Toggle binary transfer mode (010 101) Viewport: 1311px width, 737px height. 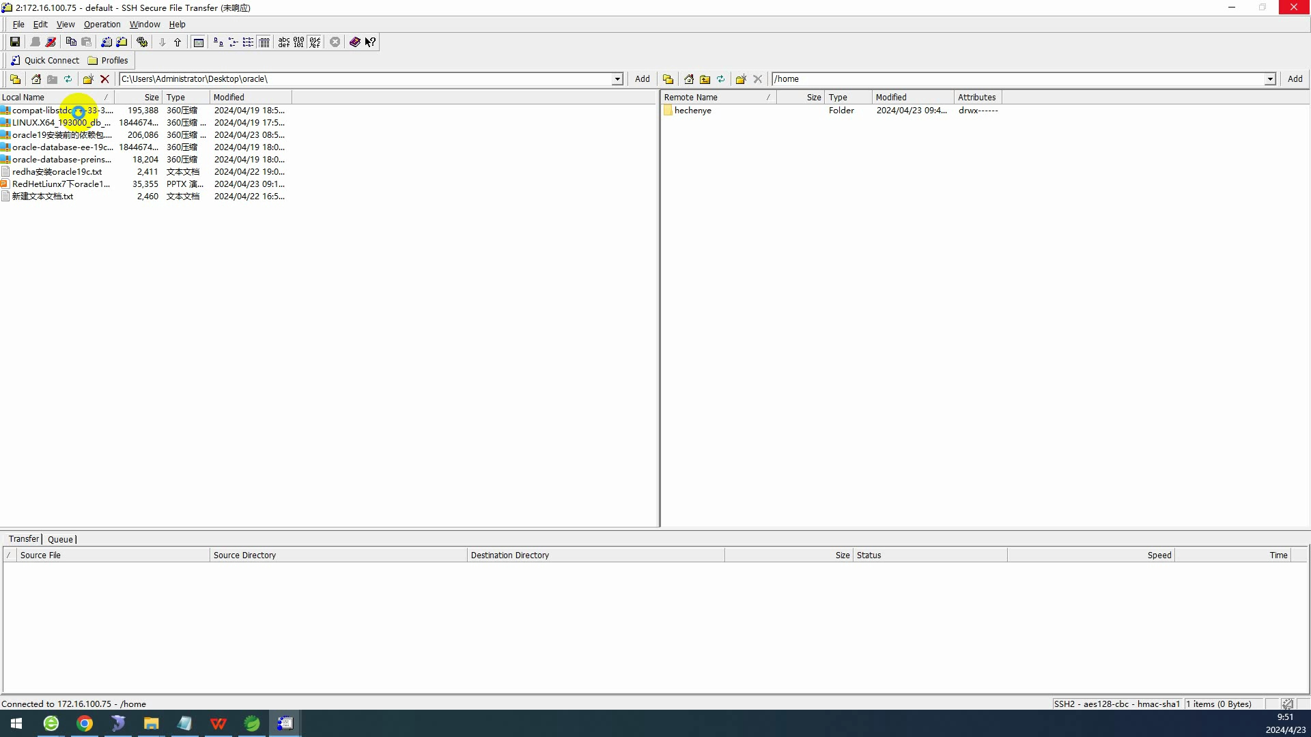[299, 42]
